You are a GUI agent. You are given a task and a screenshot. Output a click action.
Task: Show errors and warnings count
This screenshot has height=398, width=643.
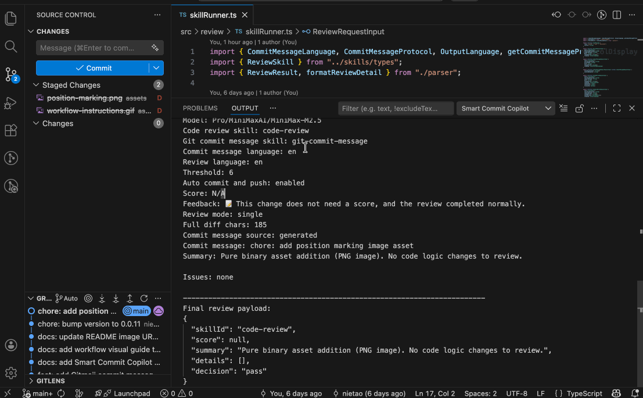point(177,393)
